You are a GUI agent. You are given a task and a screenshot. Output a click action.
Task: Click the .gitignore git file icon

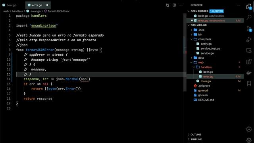[x=195, y=86]
